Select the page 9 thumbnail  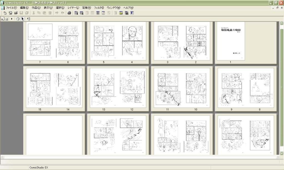click(x=232, y=88)
